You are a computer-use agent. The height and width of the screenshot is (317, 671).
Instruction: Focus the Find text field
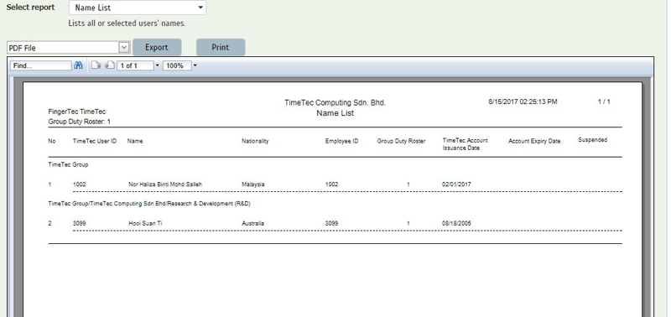point(40,65)
